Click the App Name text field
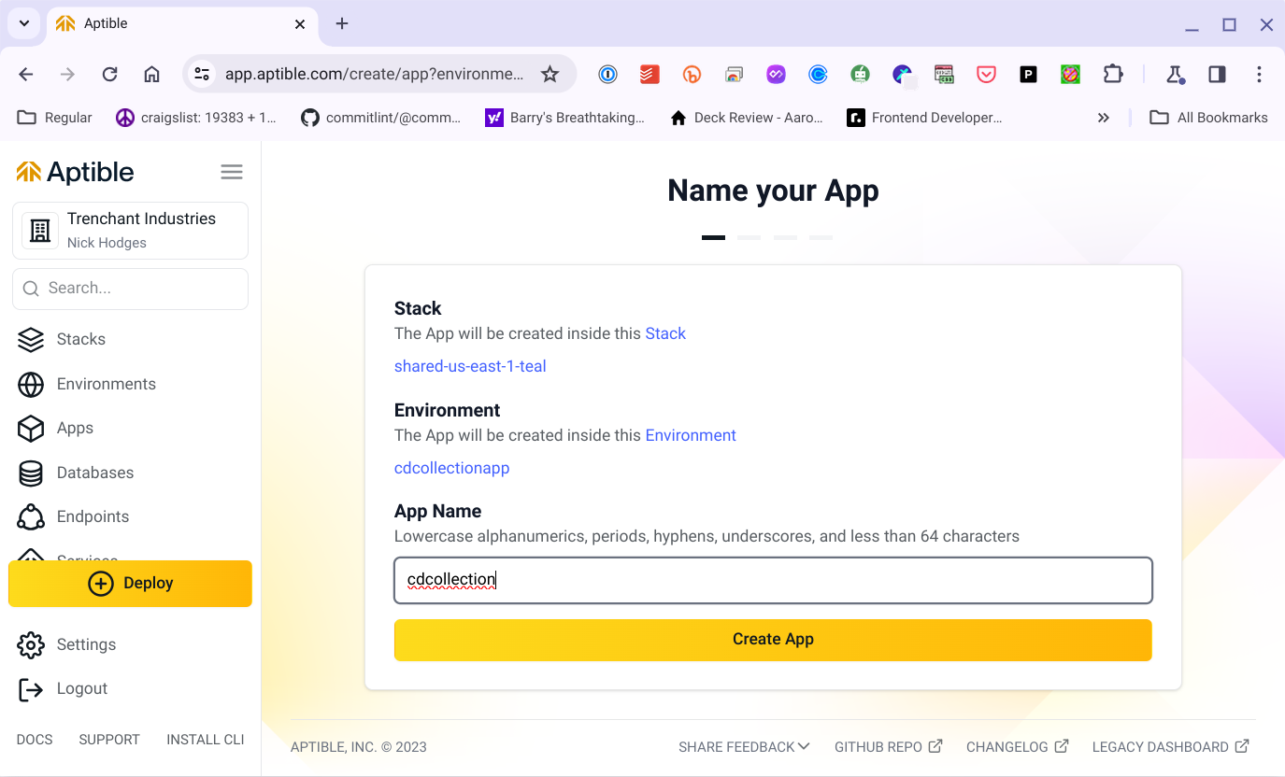Screen dimensions: 1285x777 coord(773,580)
